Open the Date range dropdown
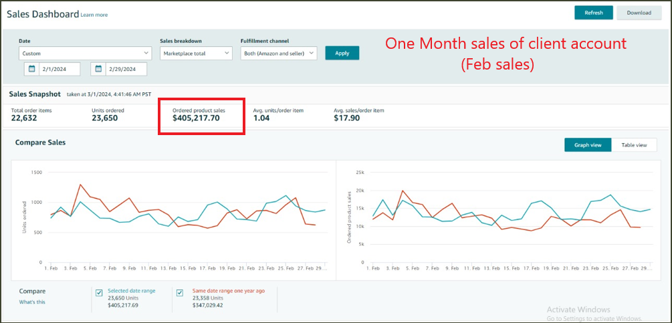The image size is (672, 323). (x=85, y=53)
